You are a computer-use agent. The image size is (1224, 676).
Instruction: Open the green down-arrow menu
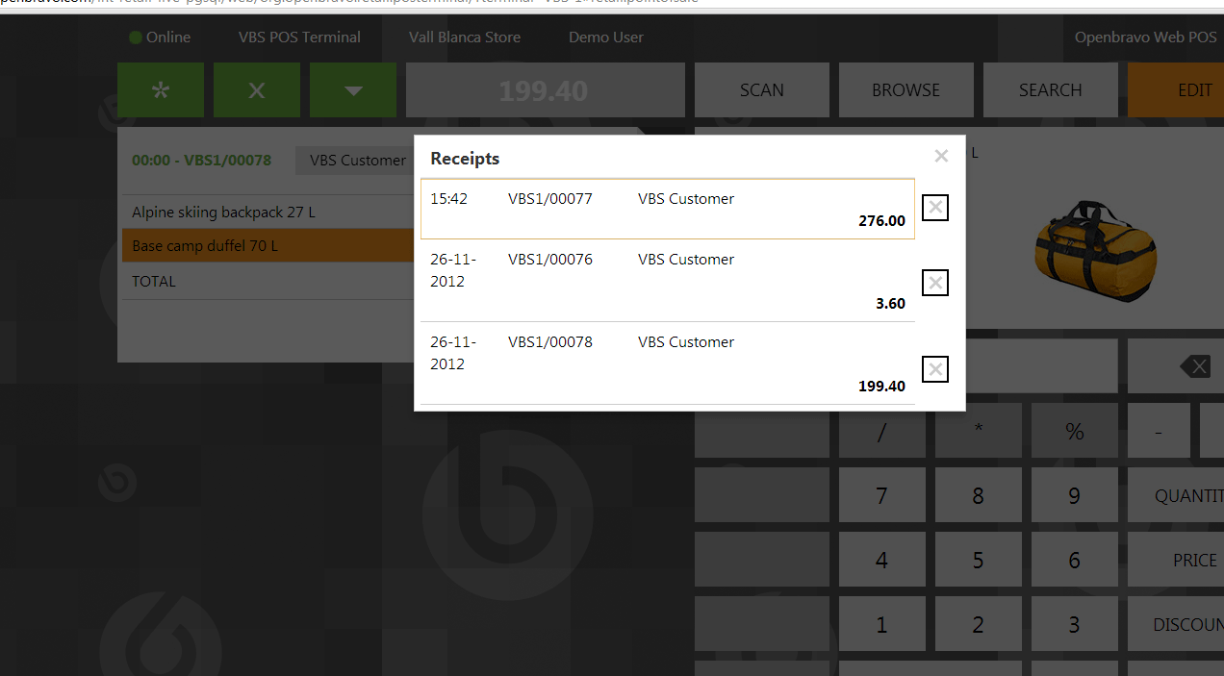coord(353,90)
